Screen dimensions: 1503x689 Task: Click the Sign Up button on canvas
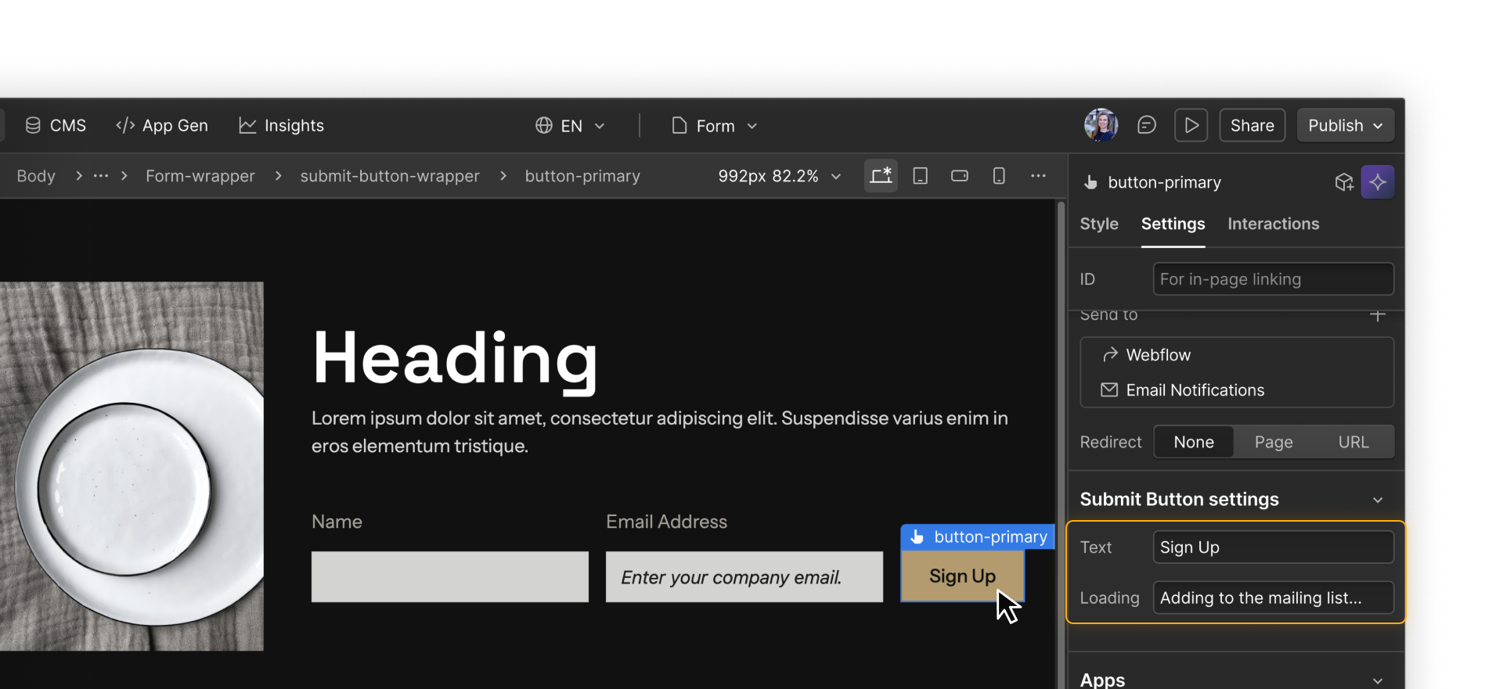962,576
